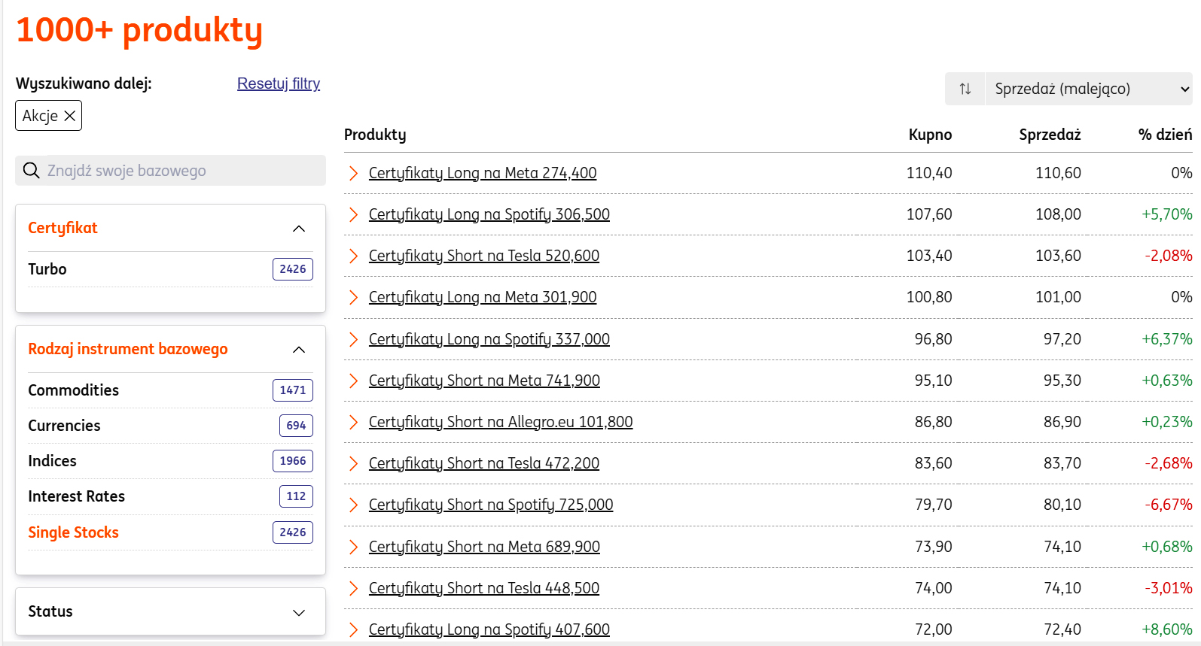
Task: Open the Sprzedaż (malejąco) sort dropdown
Action: 1089,89
